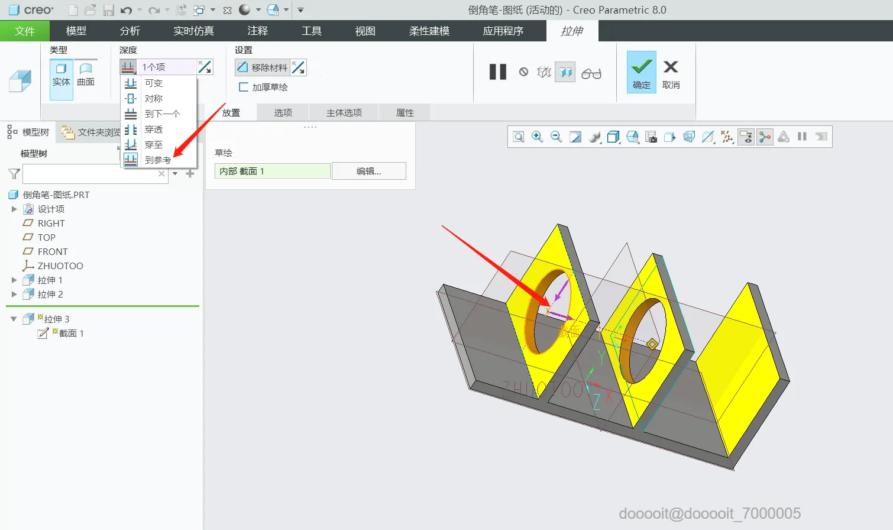Click the Repaint screen icon
The height and width of the screenshot is (530, 893).
[575, 137]
